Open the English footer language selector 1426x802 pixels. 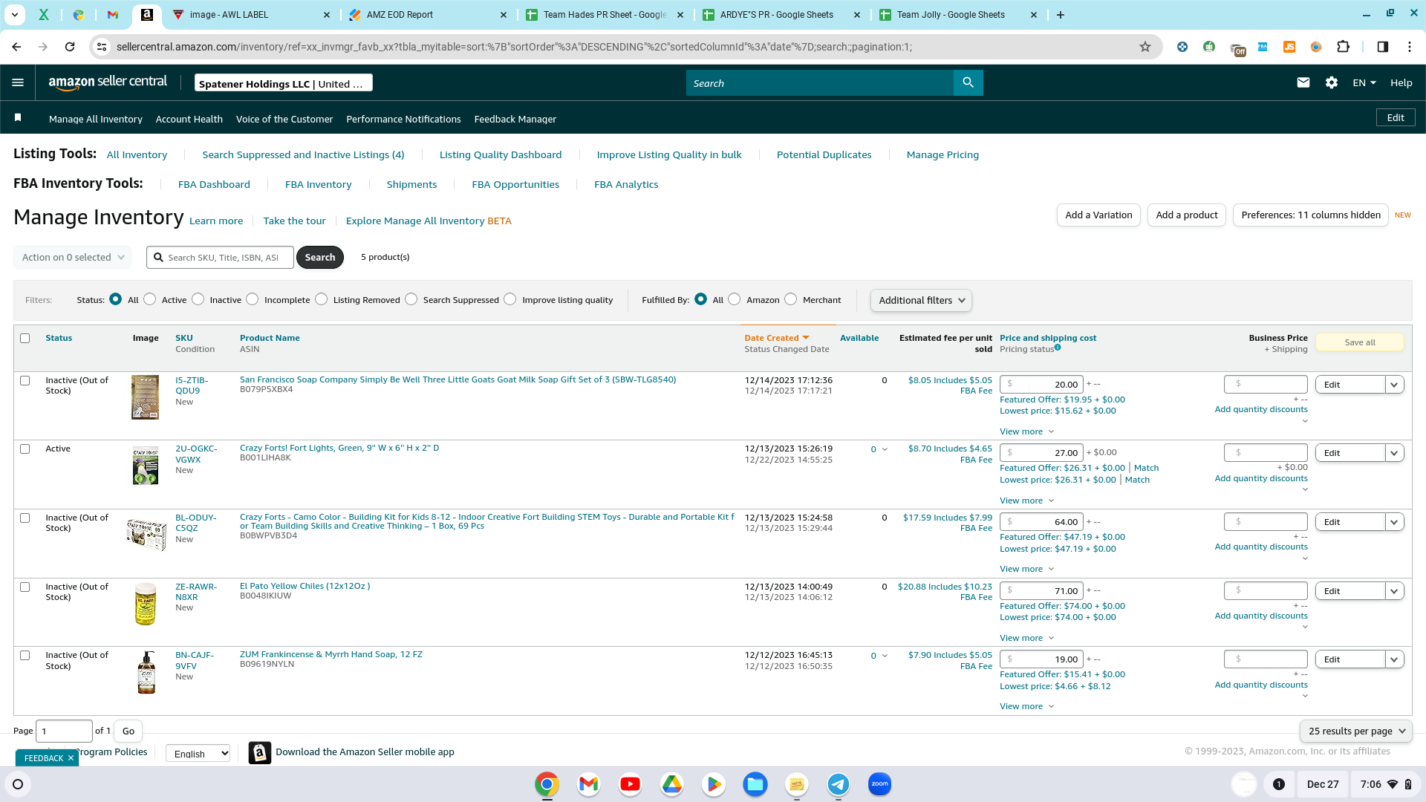click(198, 754)
